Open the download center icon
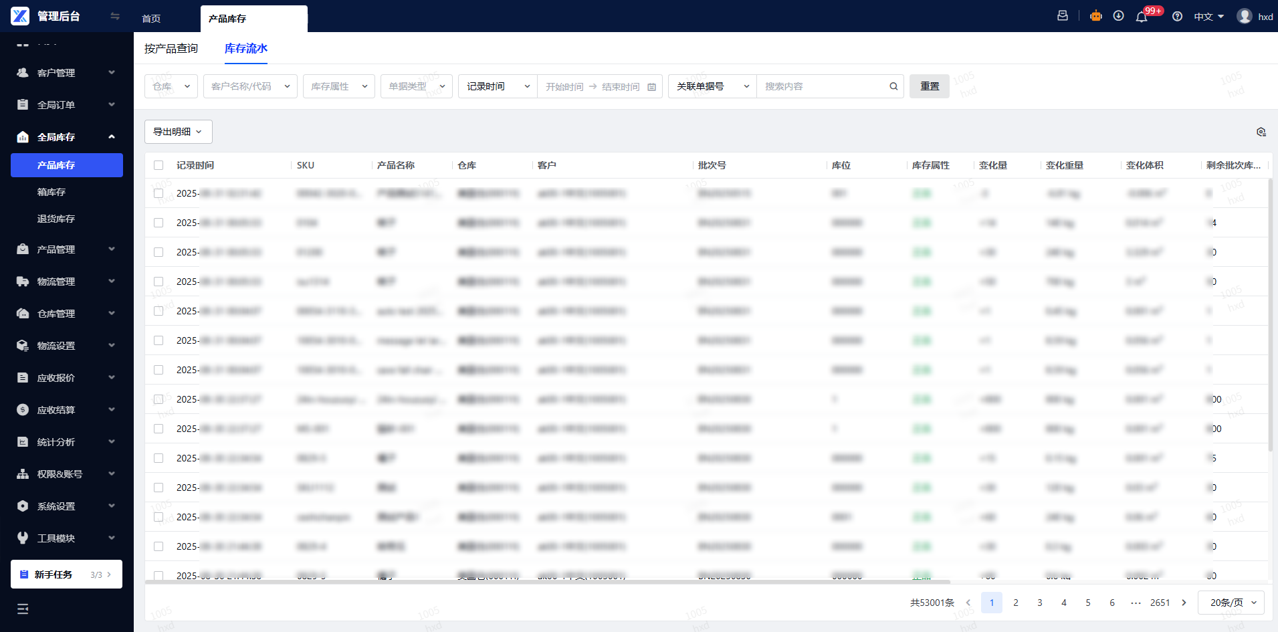 pyautogui.click(x=1118, y=16)
